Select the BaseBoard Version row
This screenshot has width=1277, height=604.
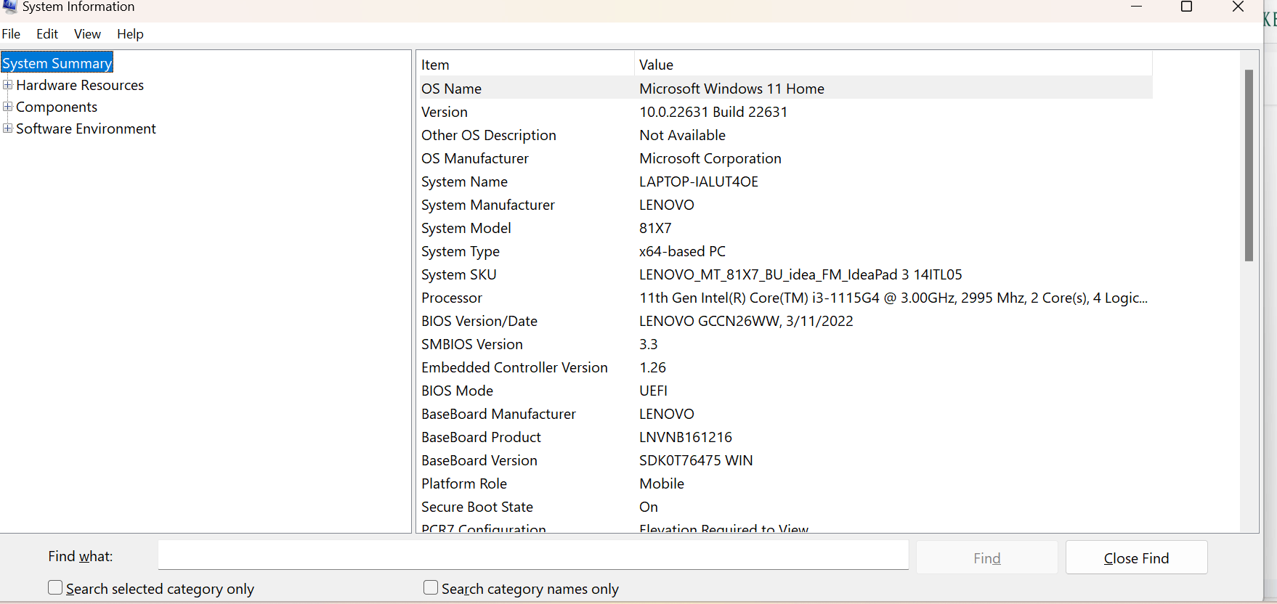tap(785, 460)
